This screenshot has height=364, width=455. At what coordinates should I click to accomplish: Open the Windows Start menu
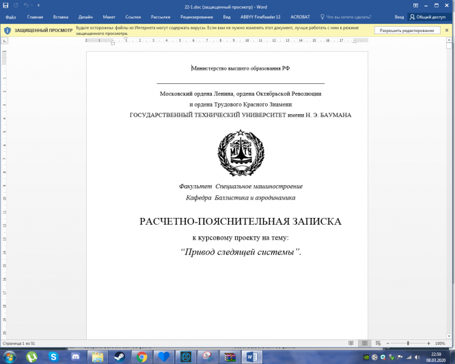tap(10, 356)
